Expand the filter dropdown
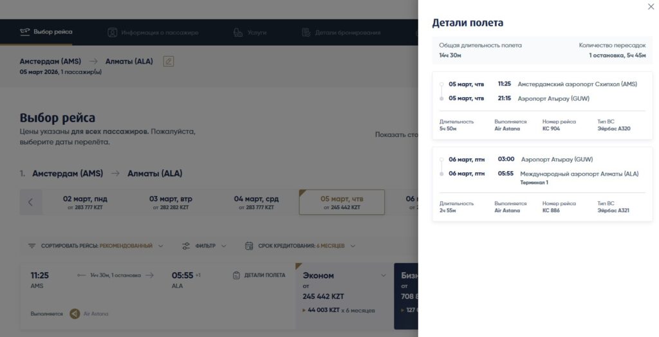 (x=224, y=246)
